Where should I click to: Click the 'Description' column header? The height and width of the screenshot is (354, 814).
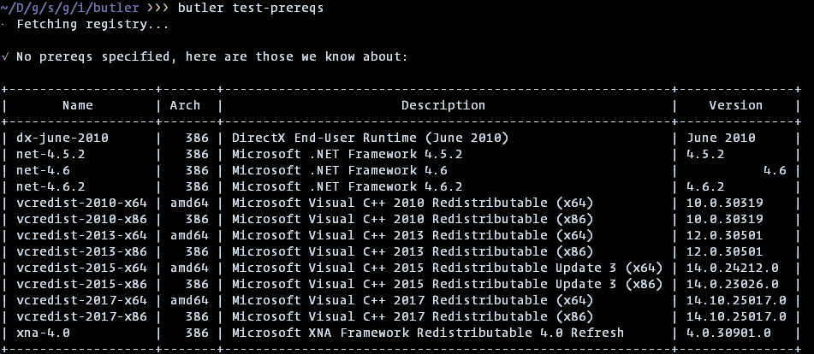pos(443,105)
